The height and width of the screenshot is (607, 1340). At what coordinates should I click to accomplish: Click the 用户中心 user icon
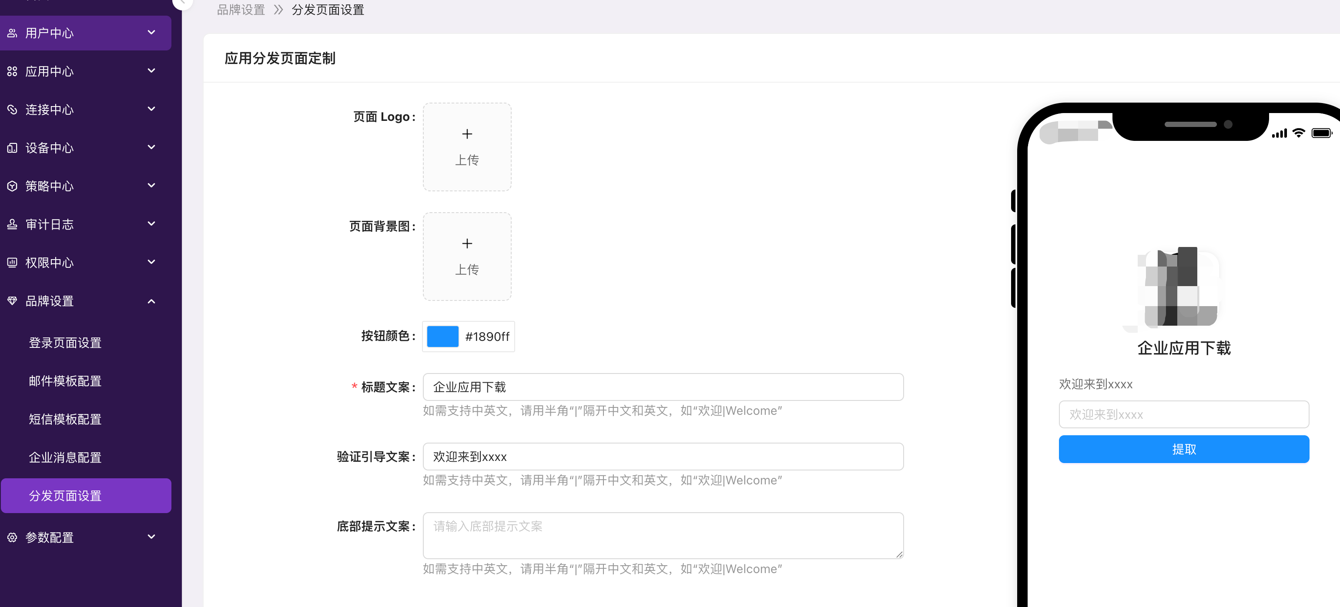tap(12, 33)
